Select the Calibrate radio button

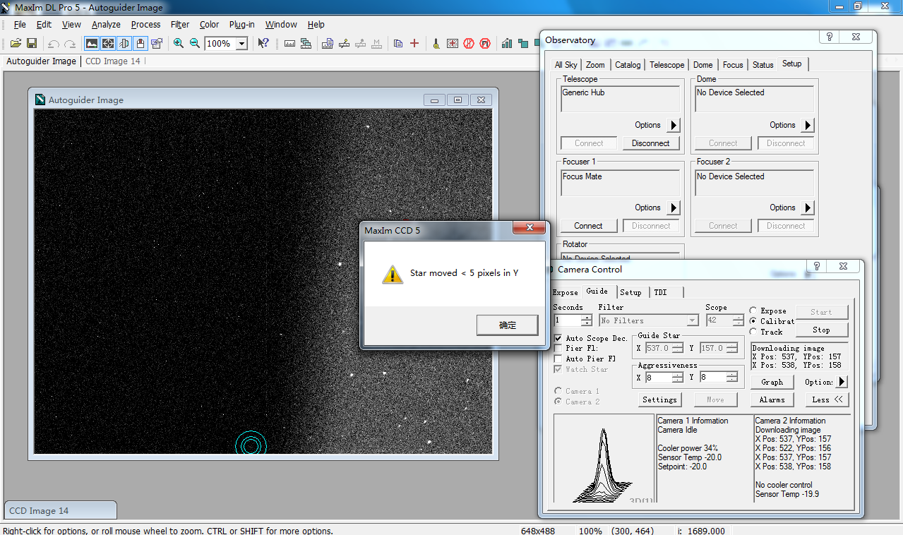click(753, 321)
